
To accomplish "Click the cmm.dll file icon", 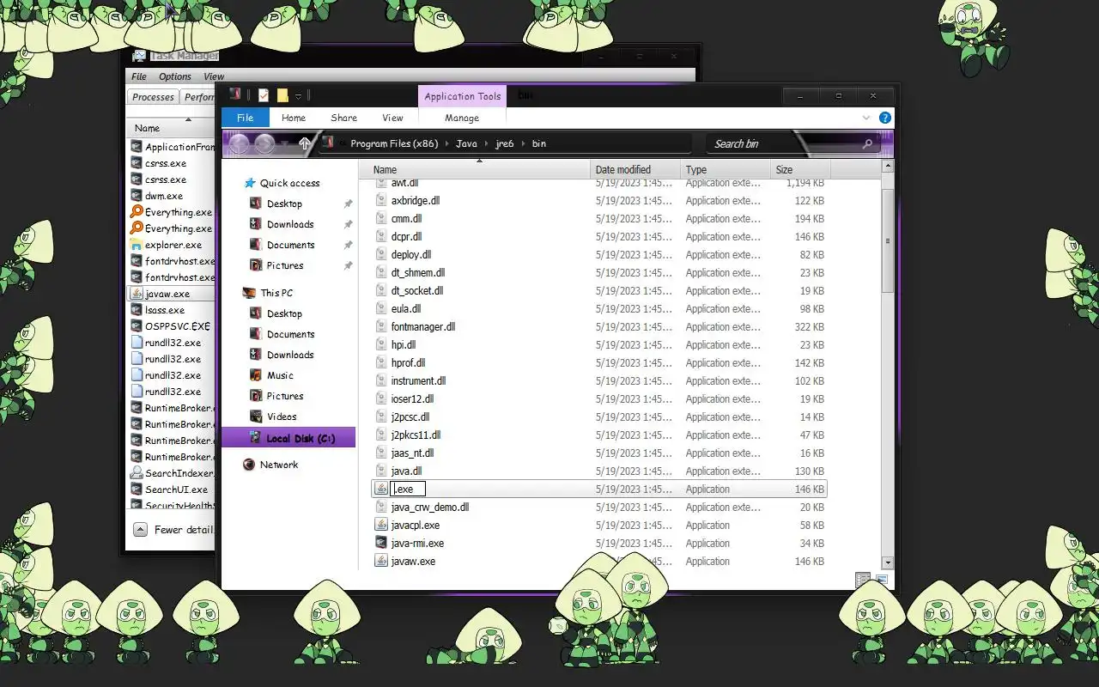I will coord(382,218).
